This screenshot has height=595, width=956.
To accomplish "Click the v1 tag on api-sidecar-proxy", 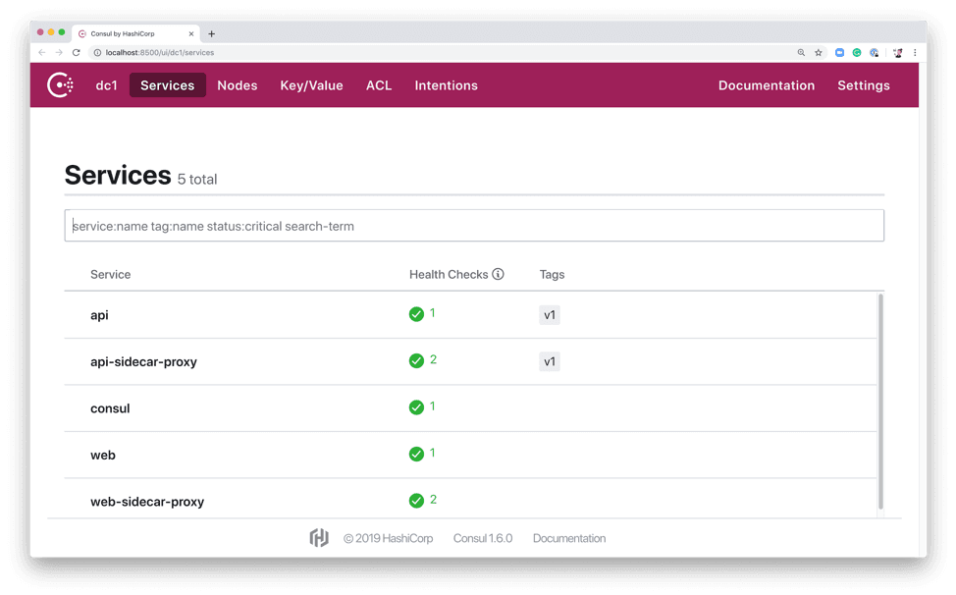I will [x=550, y=361].
